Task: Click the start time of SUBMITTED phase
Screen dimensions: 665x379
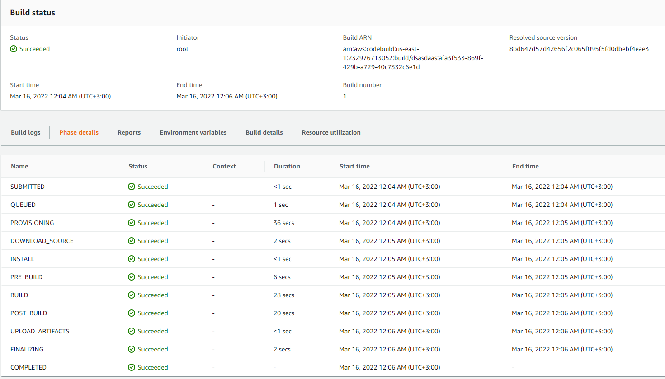Action: 390,187
